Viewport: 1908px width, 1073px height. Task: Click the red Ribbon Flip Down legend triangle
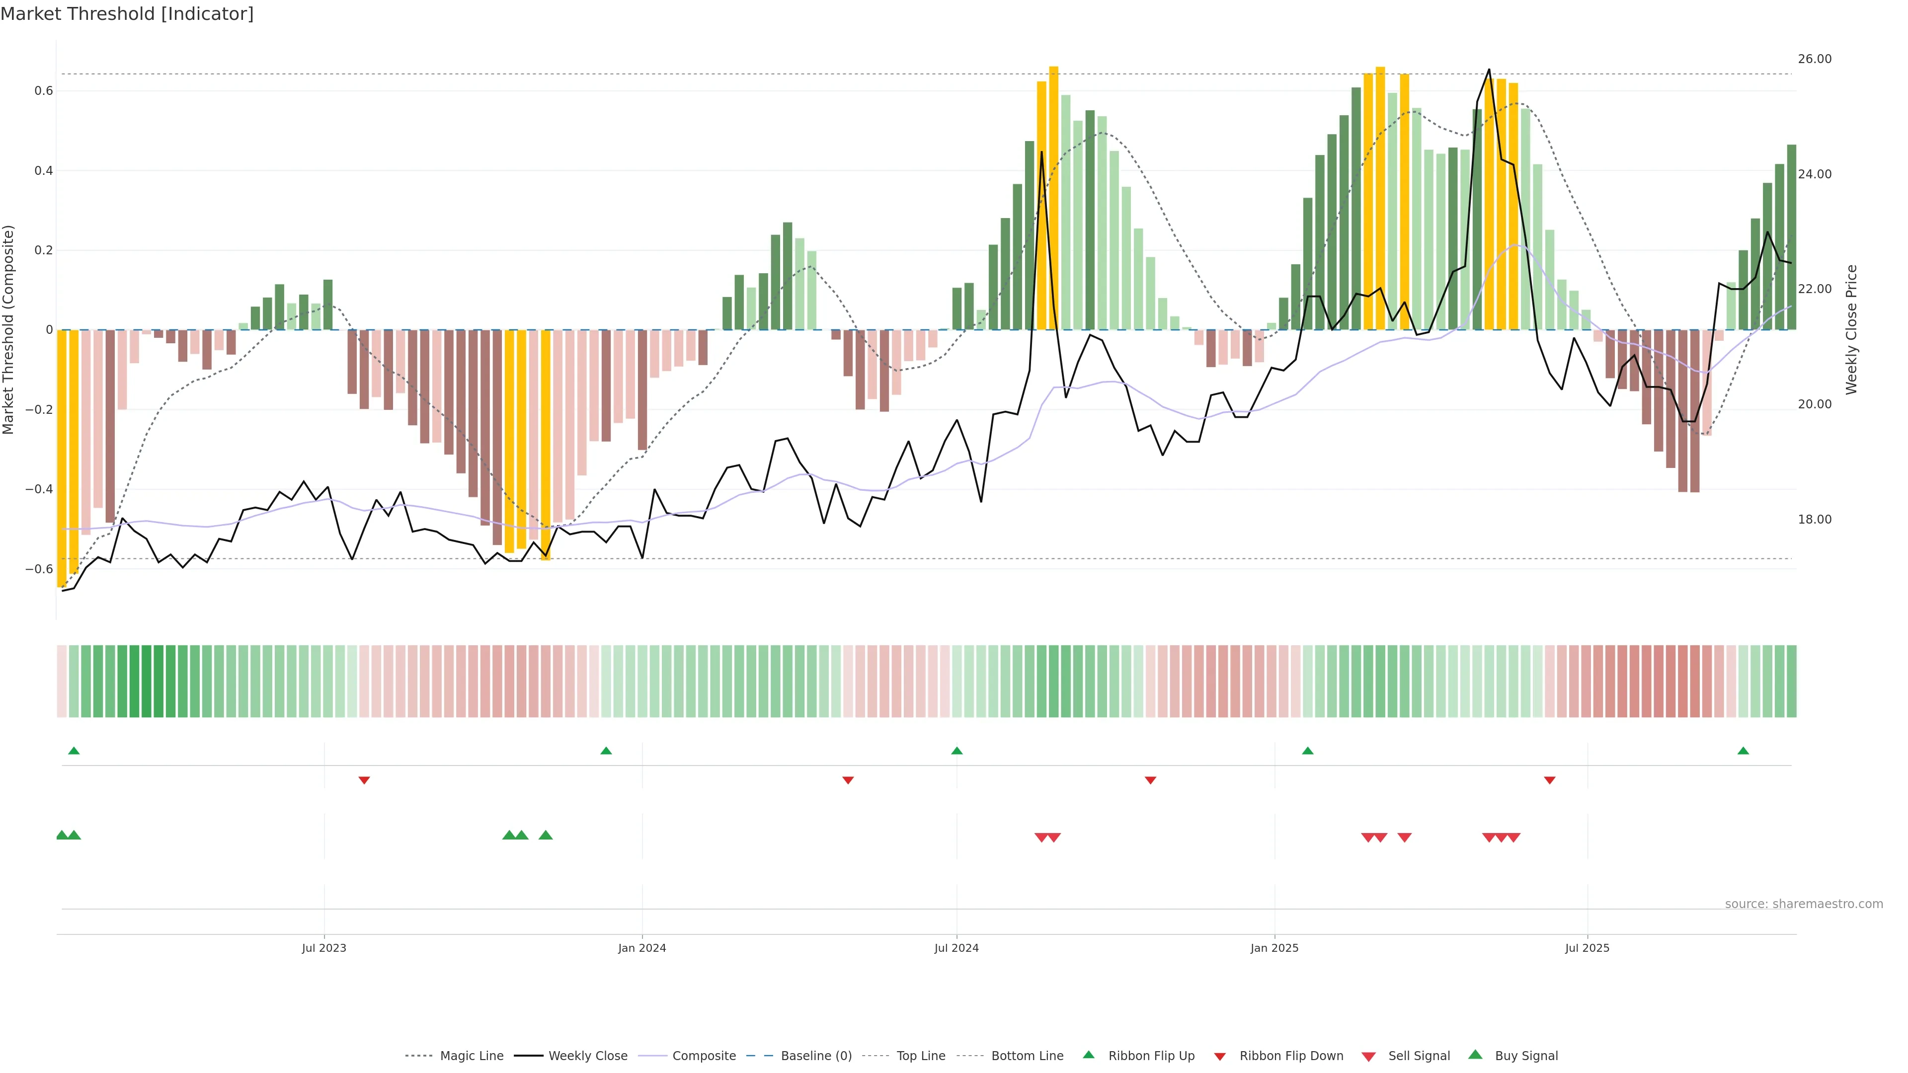[x=1220, y=1057]
